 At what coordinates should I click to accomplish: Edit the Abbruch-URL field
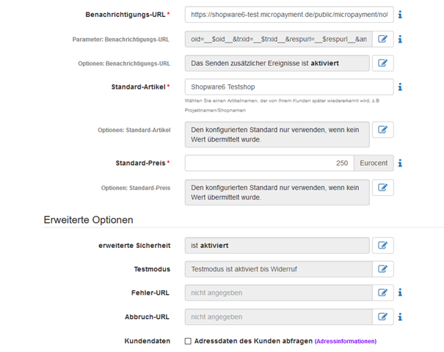coord(383,317)
